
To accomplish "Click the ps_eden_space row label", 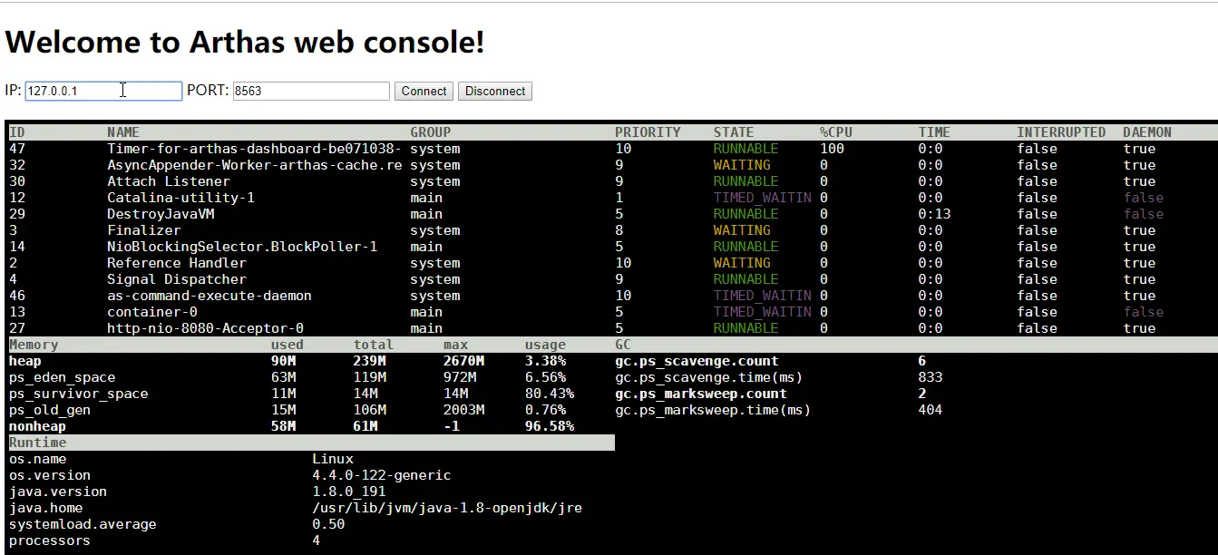I will point(62,377).
